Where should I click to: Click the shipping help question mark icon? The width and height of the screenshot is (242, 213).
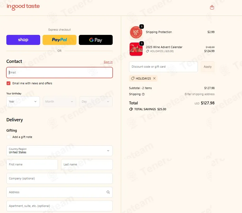pyautogui.click(x=143, y=94)
